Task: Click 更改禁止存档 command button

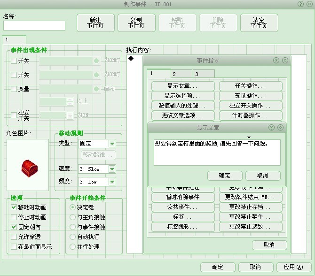Action: pos(251,207)
